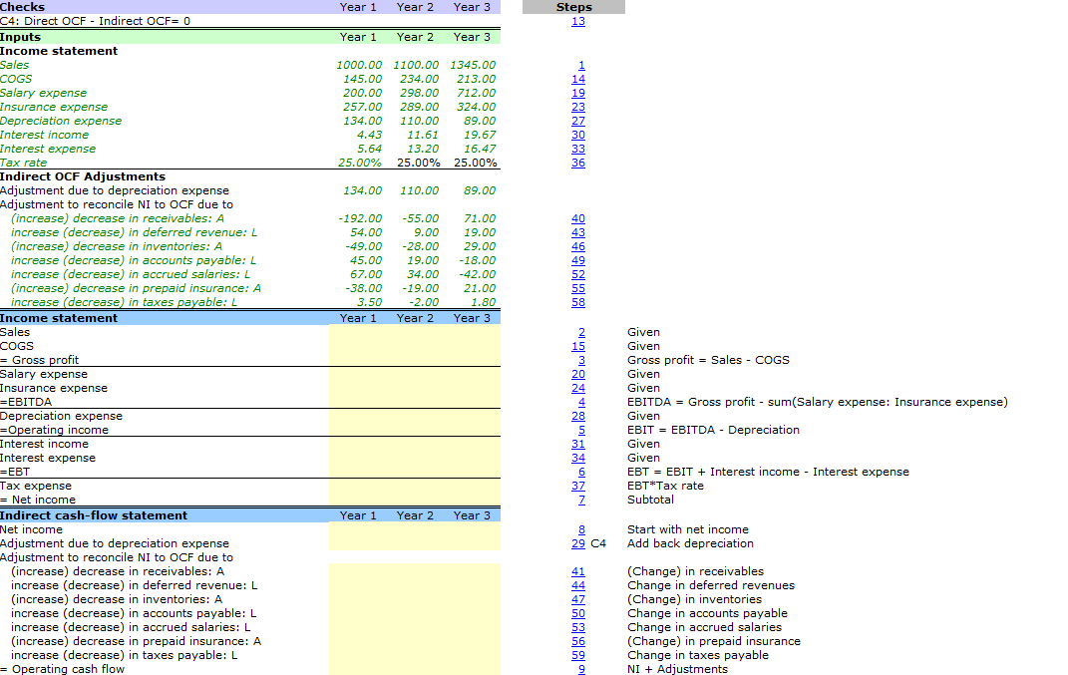Image resolution: width=1068 pixels, height=675 pixels.
Task: Open step 13 link for the Checks section
Action: pos(578,21)
